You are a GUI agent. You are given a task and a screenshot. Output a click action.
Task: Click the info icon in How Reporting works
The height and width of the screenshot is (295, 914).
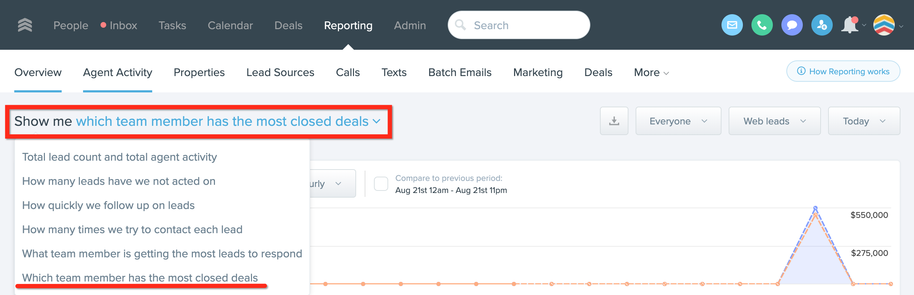pyautogui.click(x=801, y=71)
